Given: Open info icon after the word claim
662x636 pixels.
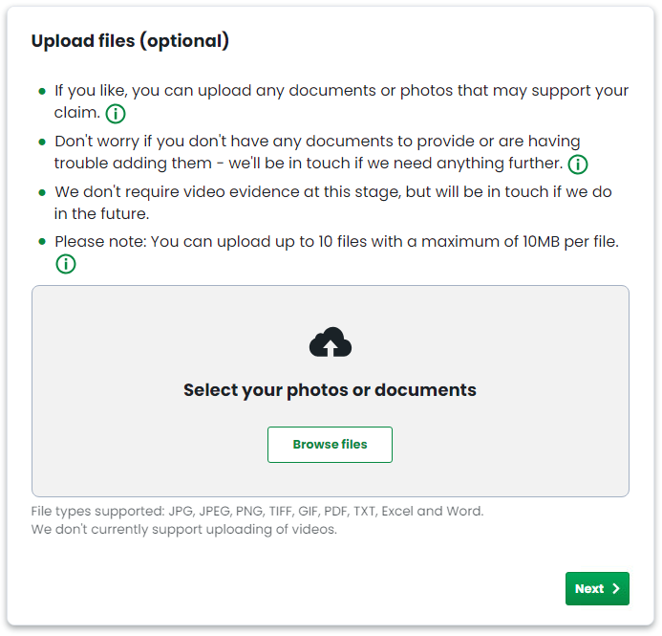Looking at the screenshot, I should click(116, 114).
